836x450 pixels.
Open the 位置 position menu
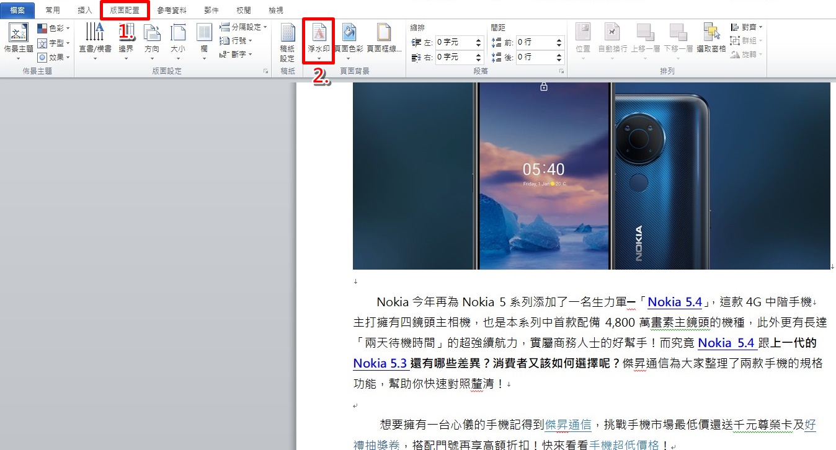click(x=583, y=42)
